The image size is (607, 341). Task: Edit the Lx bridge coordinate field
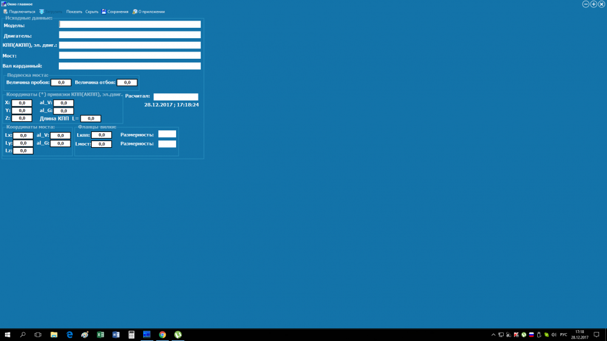(x=23, y=136)
